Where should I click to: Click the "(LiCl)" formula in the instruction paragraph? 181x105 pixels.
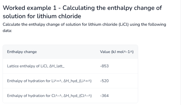pyautogui.click(x=123, y=24)
